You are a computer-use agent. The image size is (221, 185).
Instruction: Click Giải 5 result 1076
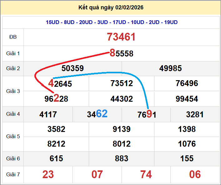tap(187, 144)
